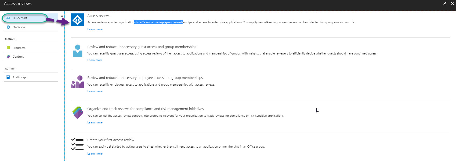Click the employee access people icon

tap(77, 82)
